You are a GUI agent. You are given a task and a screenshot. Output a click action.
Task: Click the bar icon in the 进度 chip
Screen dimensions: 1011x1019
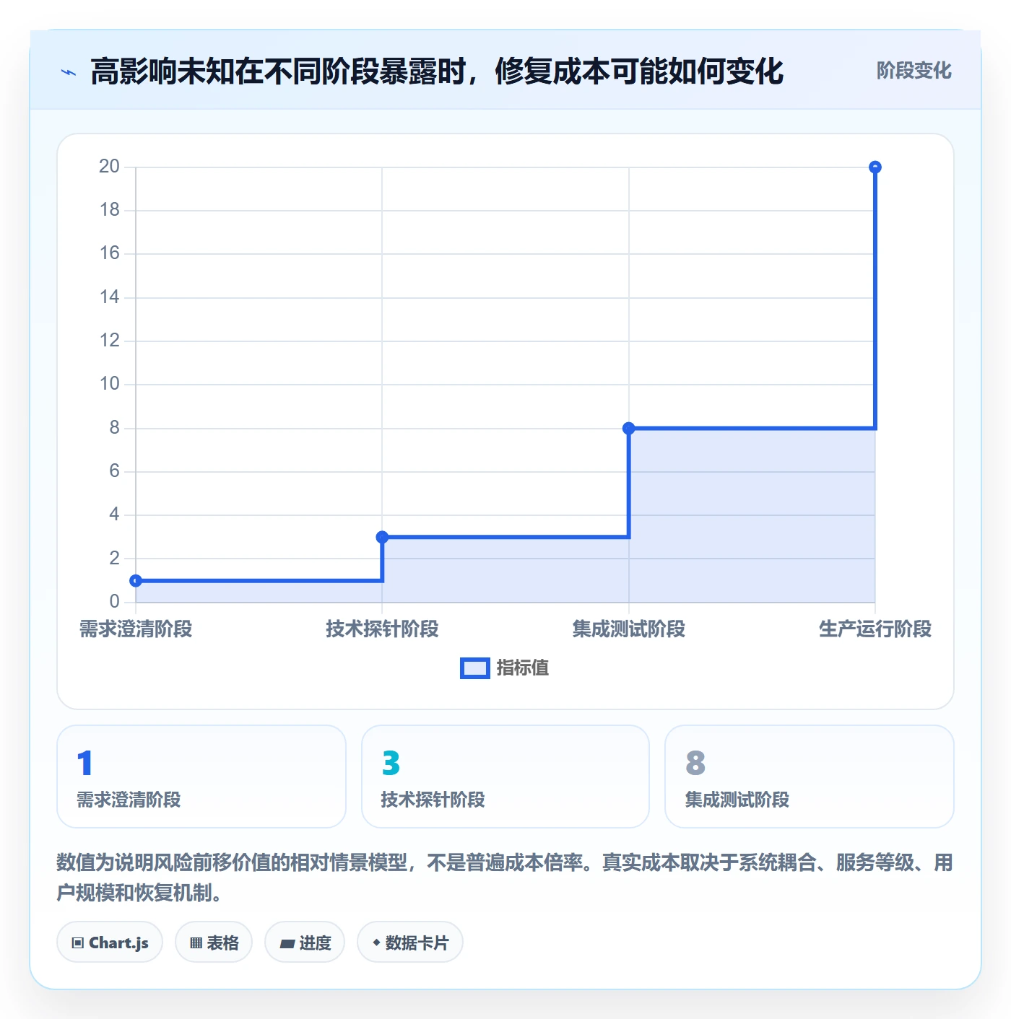(287, 943)
